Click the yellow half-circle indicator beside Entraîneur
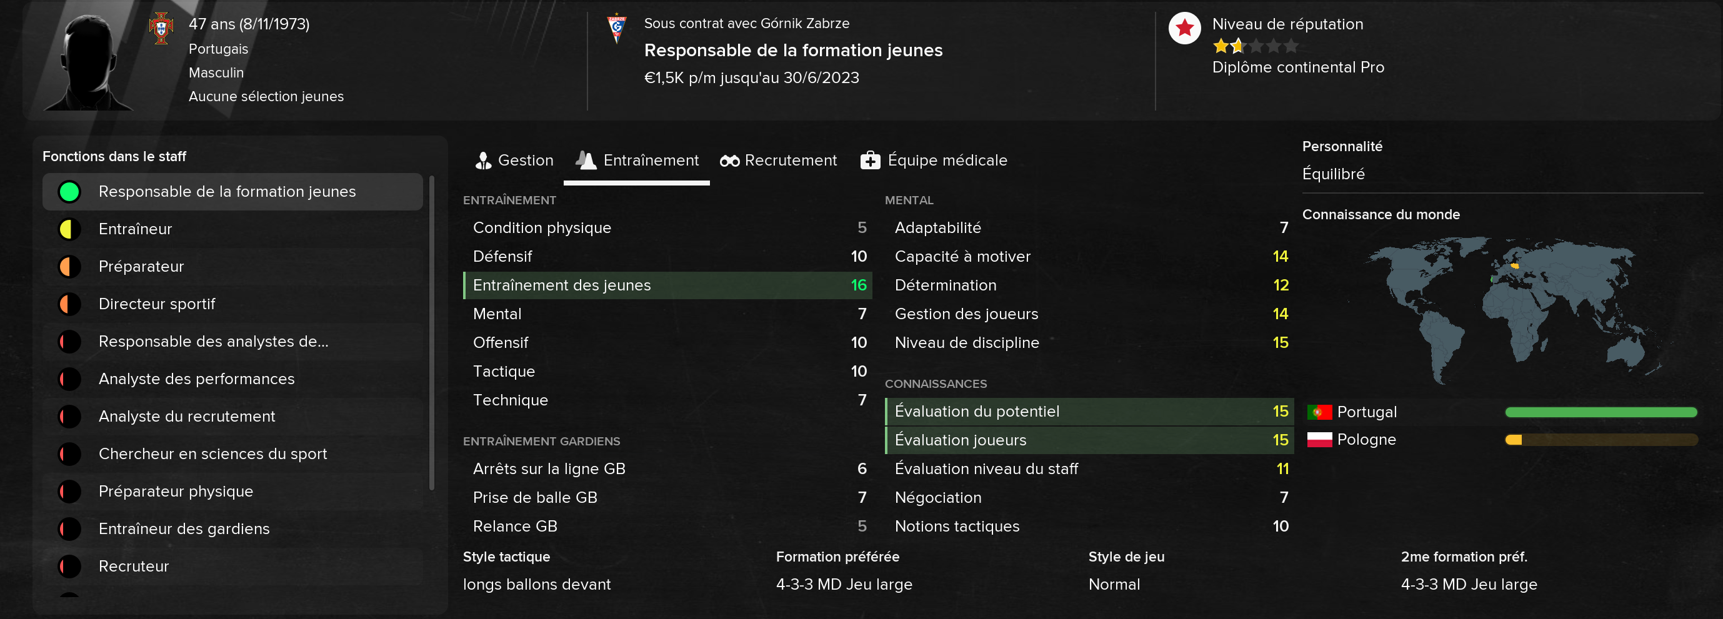This screenshot has height=619, width=1723. [x=69, y=229]
